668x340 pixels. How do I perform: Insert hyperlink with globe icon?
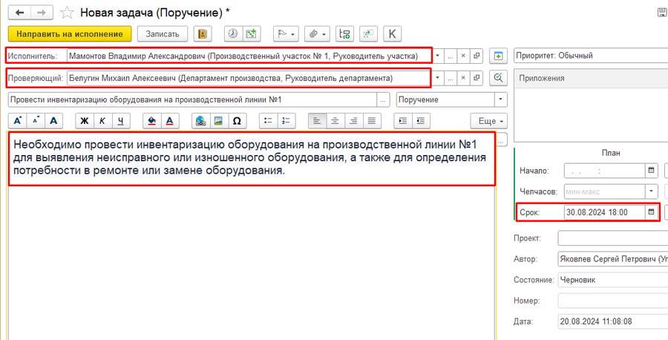click(200, 121)
